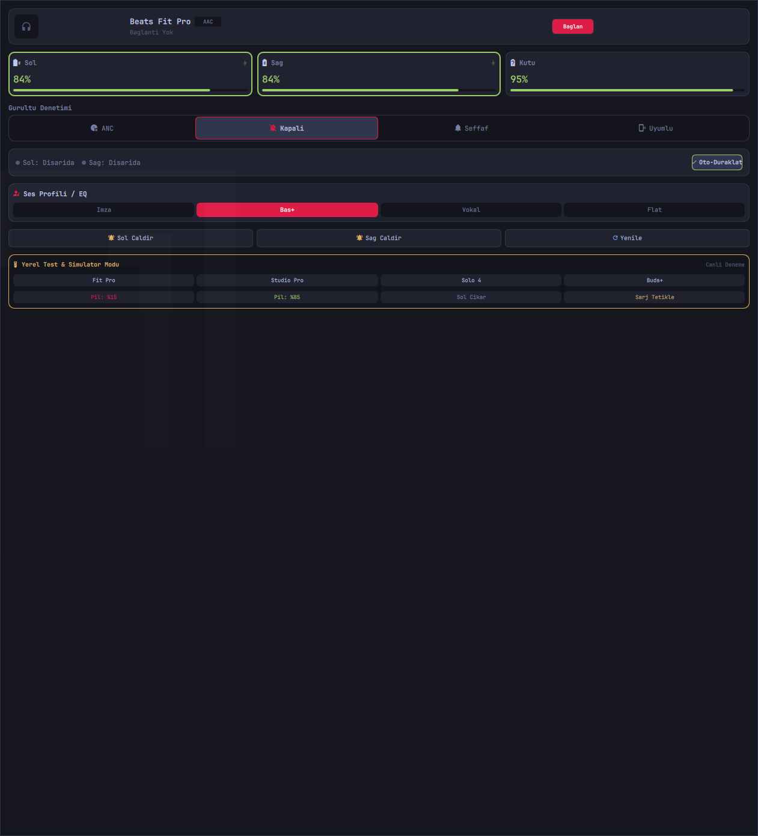Click the Ses Profili / EQ heading
This screenshot has height=836, width=758.
[x=55, y=194]
